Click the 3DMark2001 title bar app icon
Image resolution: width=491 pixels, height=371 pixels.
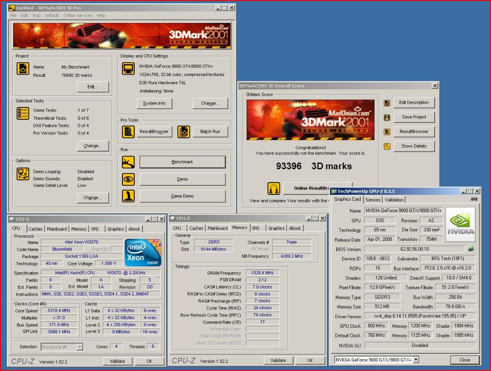[12, 8]
